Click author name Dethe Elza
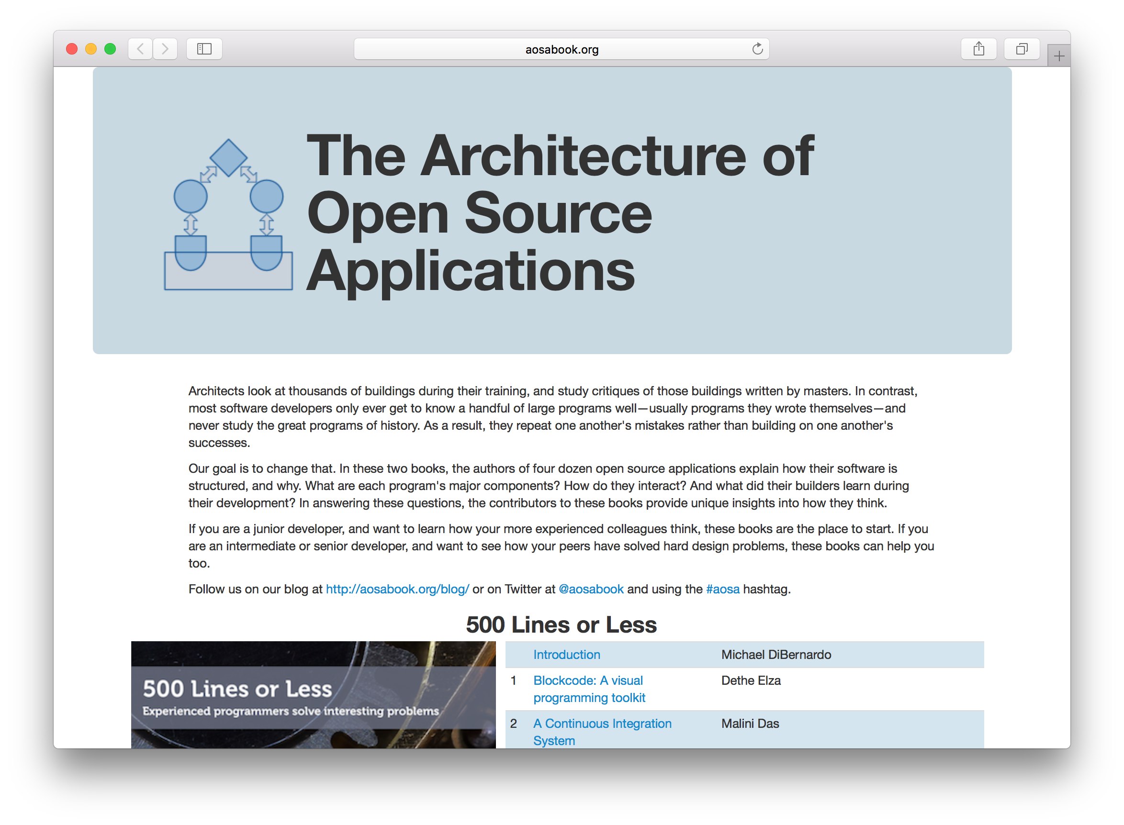The width and height of the screenshot is (1124, 825). (x=752, y=680)
